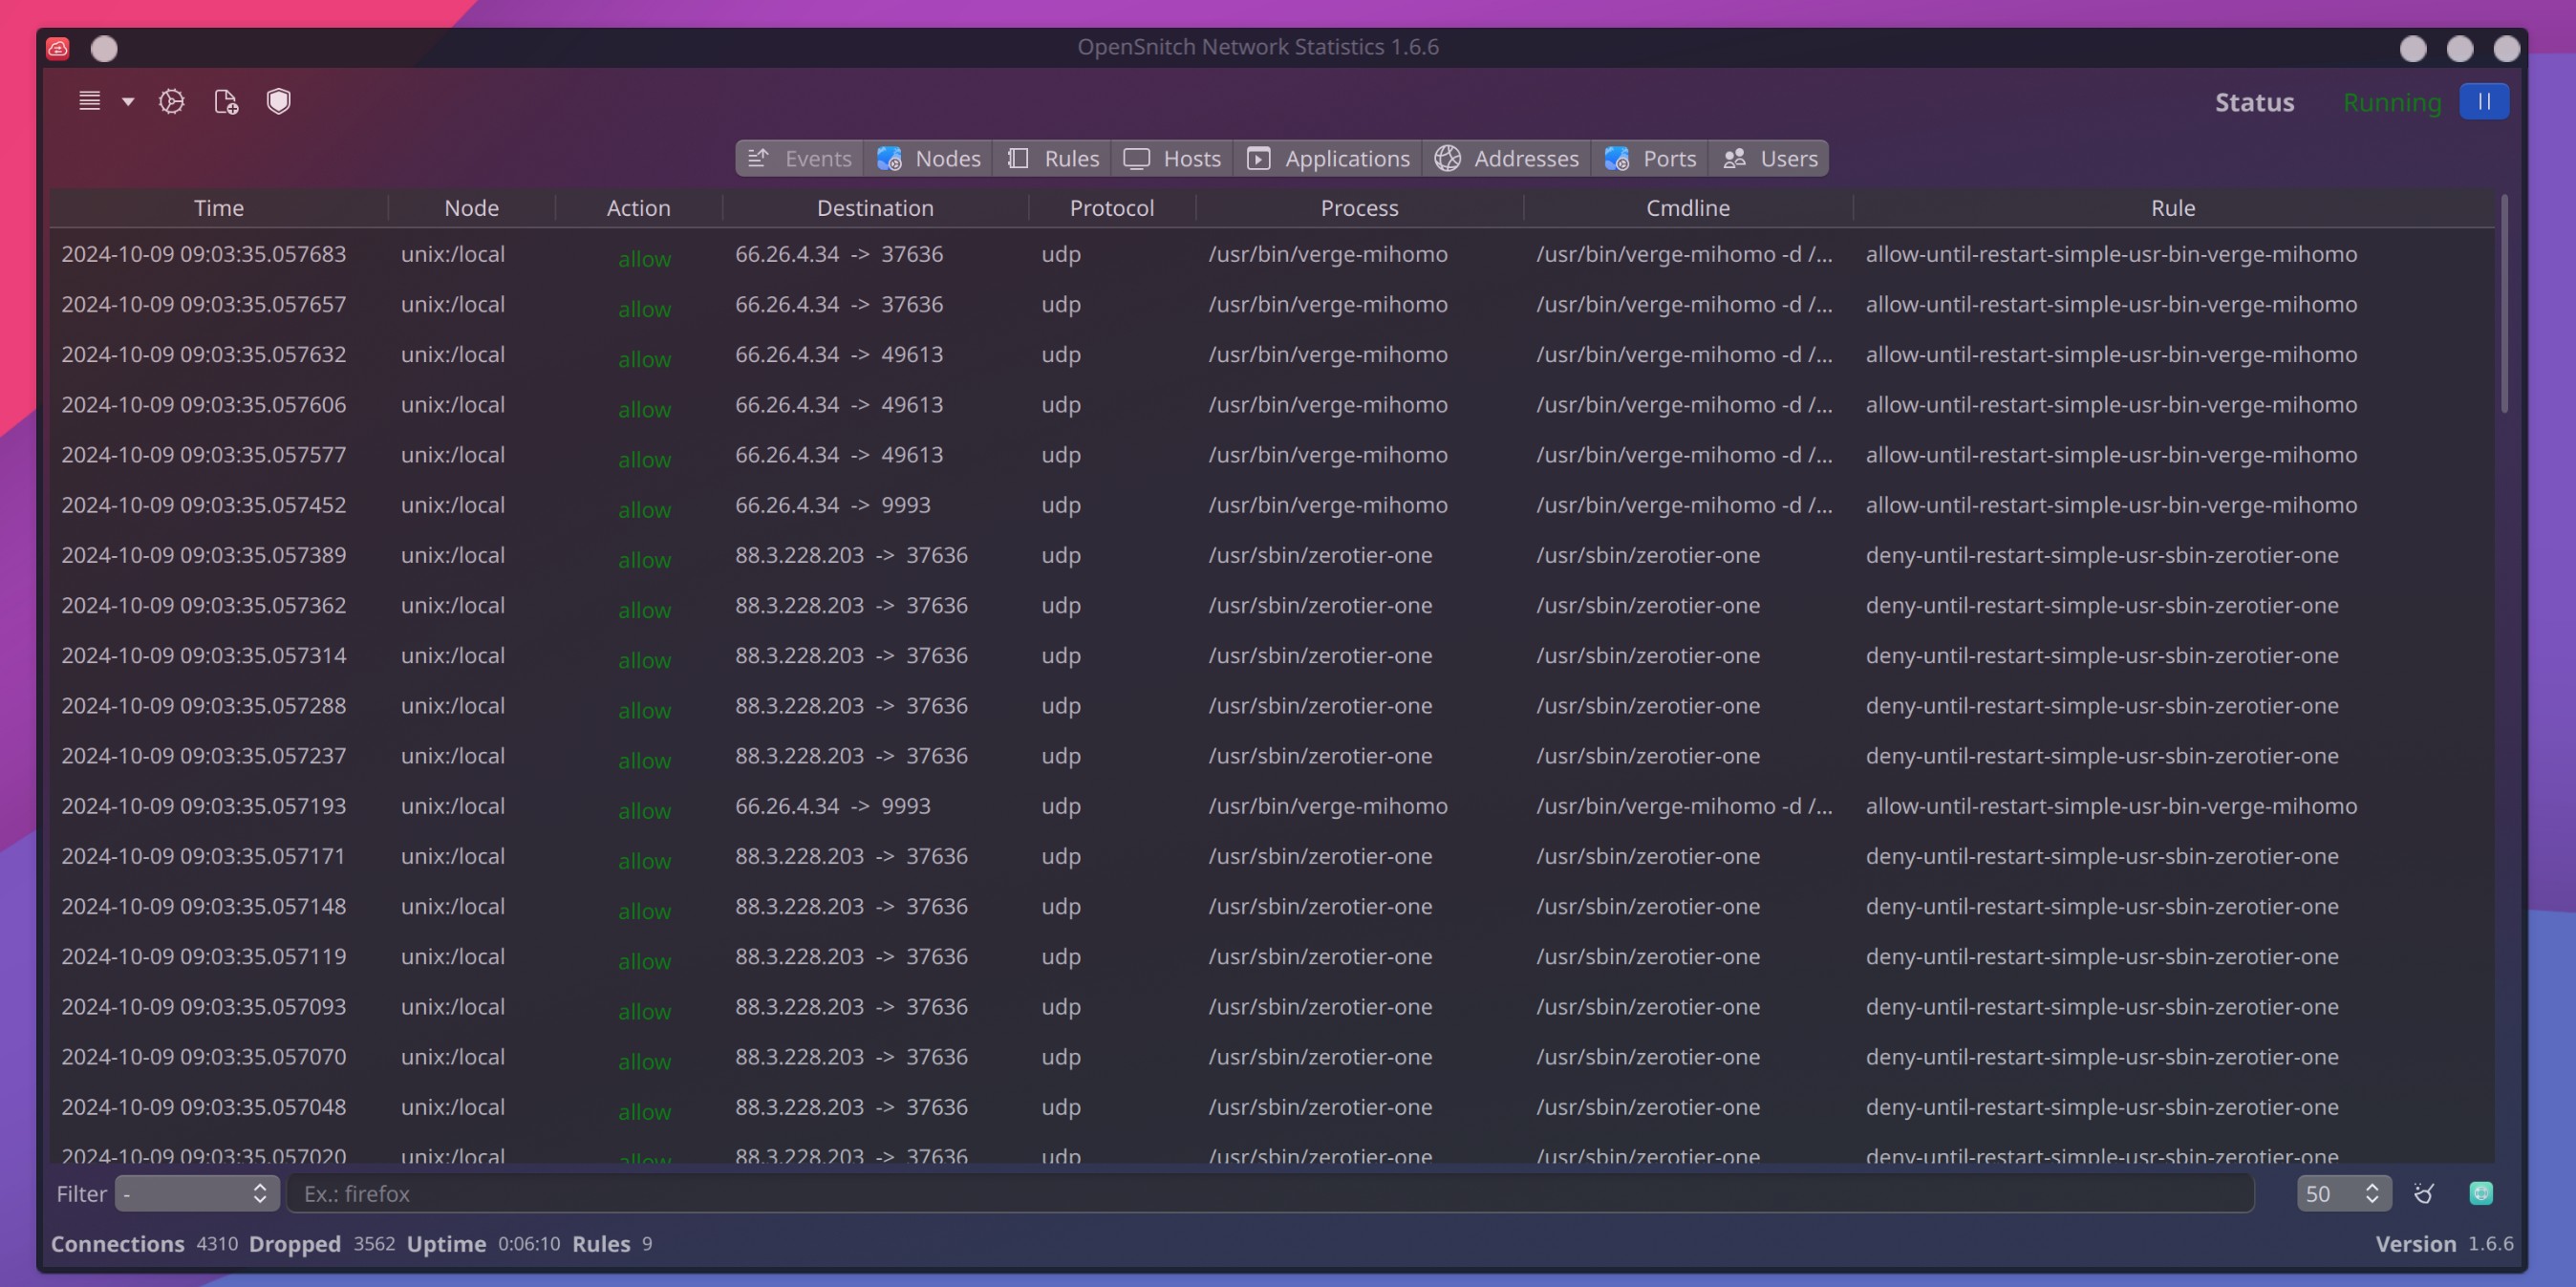
Task: Open the 50 rows limit selector
Action: pos(2344,1193)
